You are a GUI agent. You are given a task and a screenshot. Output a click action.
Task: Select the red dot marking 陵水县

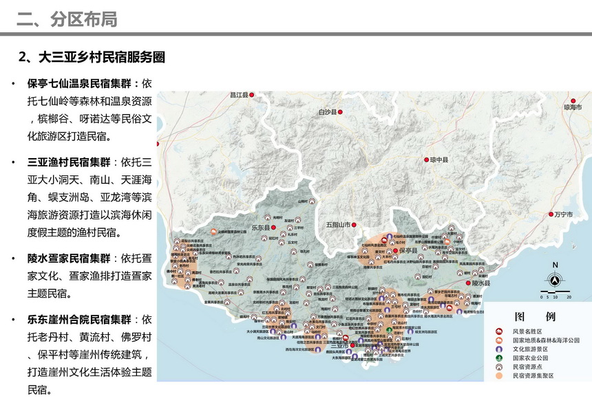(468, 283)
